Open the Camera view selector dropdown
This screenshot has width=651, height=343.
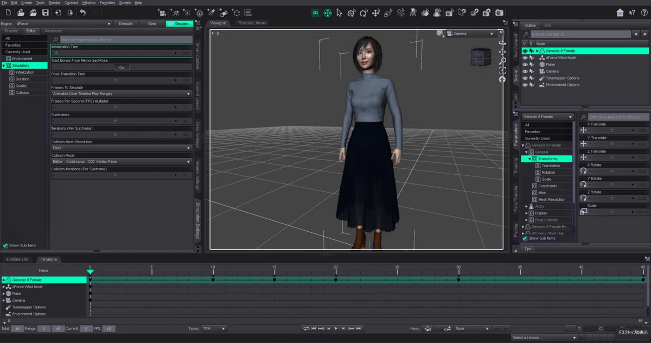click(x=471, y=34)
